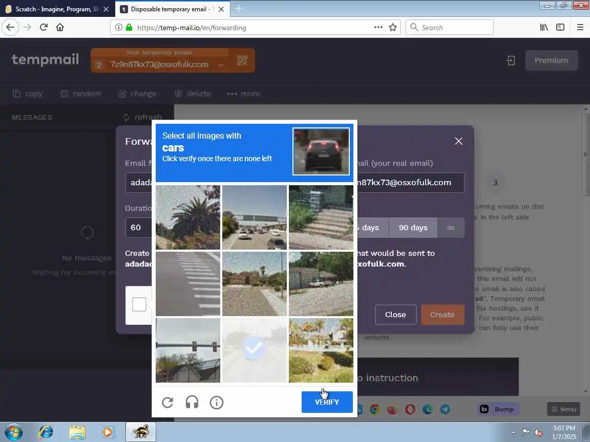The height and width of the screenshot is (442, 590).
Task: Click the real email input field
Action: (x=410, y=183)
